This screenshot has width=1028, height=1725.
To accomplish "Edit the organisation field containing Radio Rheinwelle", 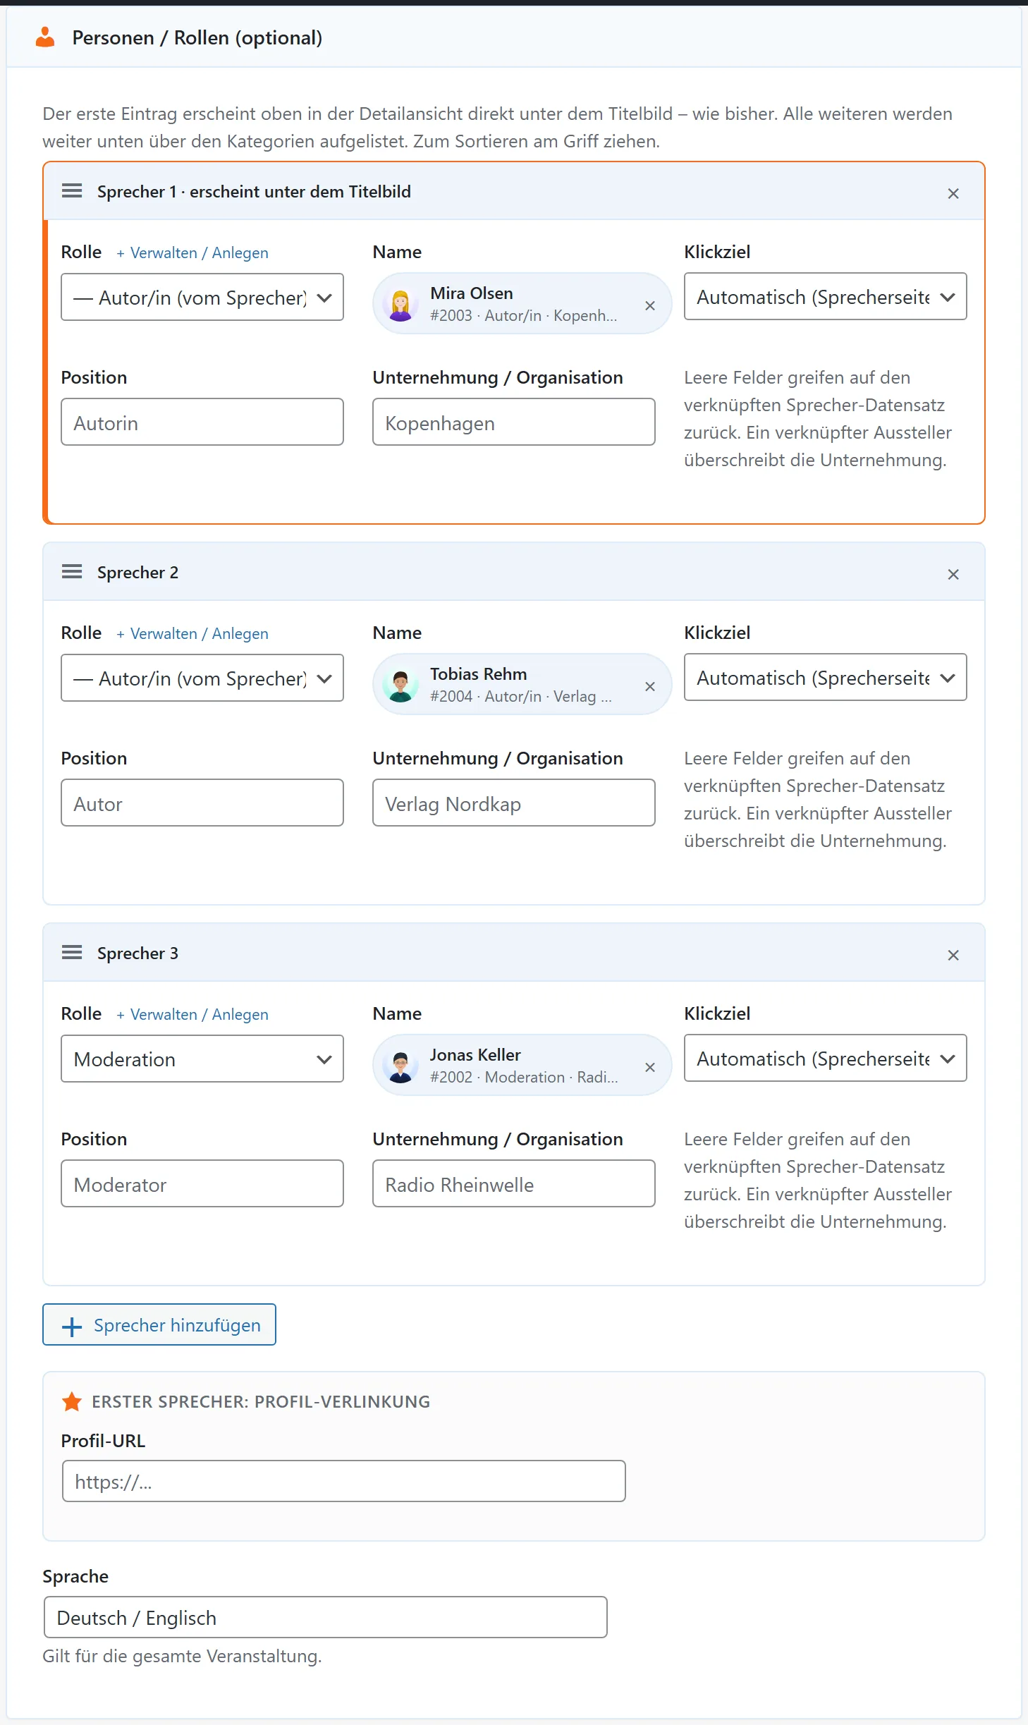I will [514, 1183].
